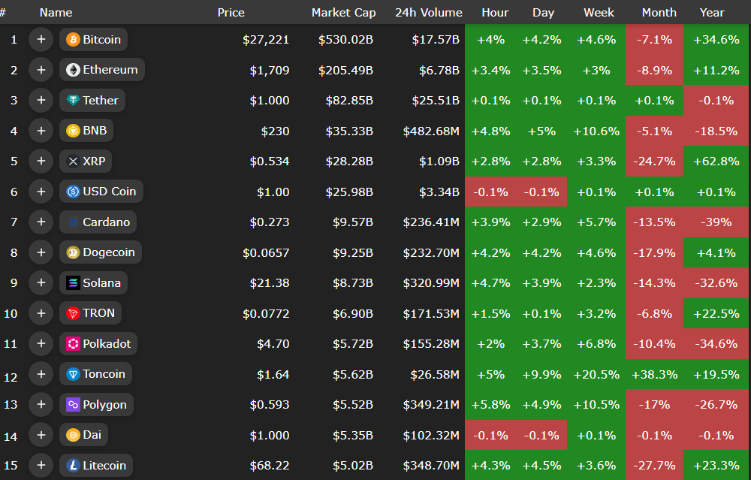This screenshot has width=751, height=480.
Task: Open the USD Coin name link
Action: [x=110, y=192]
